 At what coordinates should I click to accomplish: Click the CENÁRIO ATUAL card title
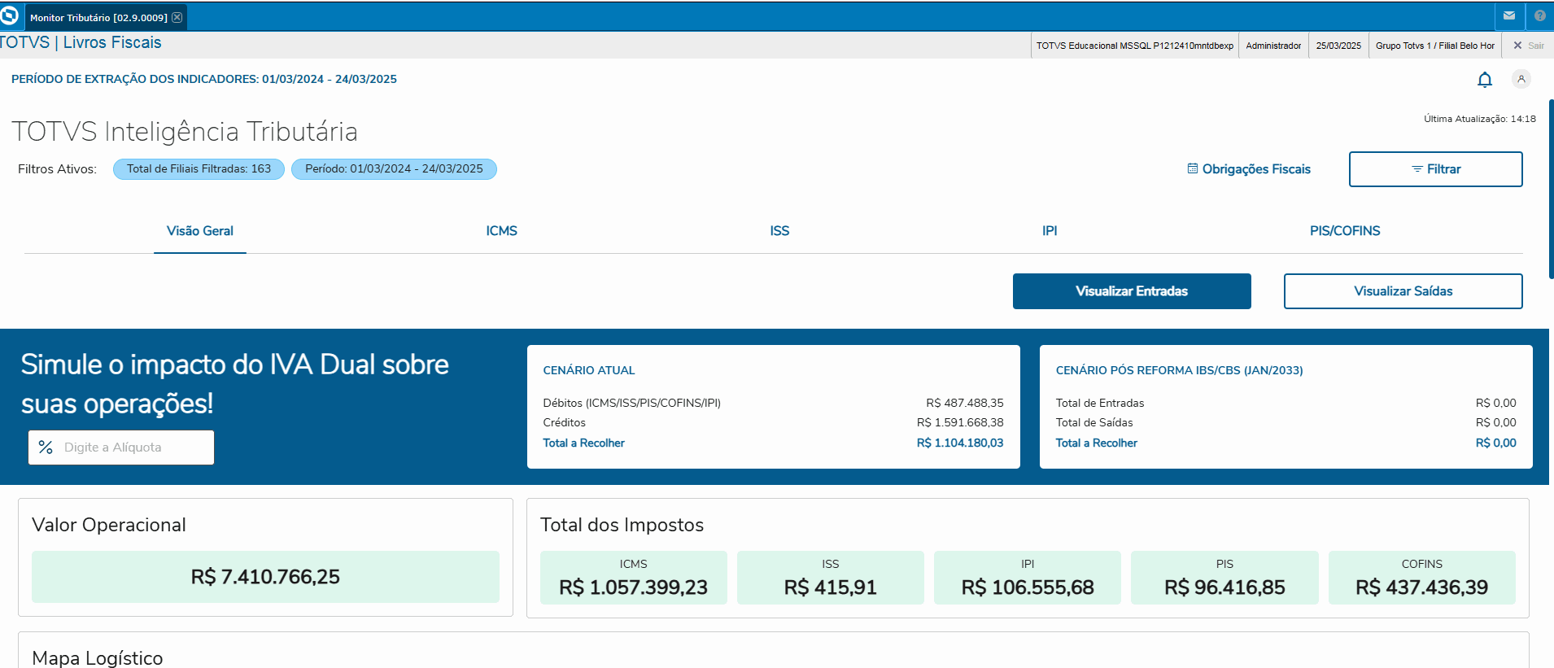pos(589,370)
